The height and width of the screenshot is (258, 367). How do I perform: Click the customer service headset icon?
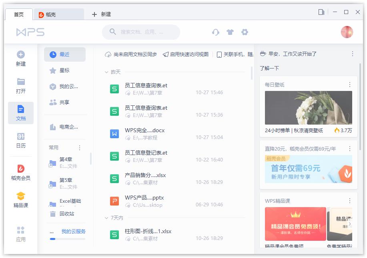point(216,32)
